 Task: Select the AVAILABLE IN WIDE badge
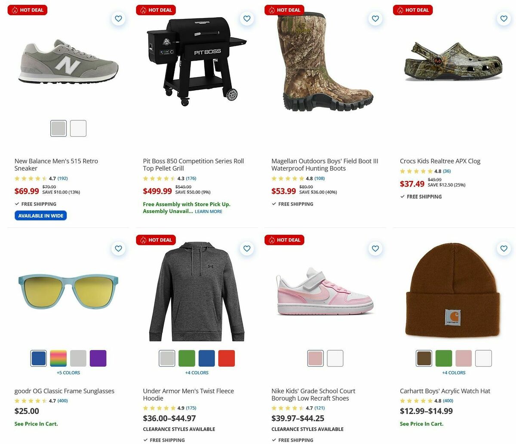[40, 215]
